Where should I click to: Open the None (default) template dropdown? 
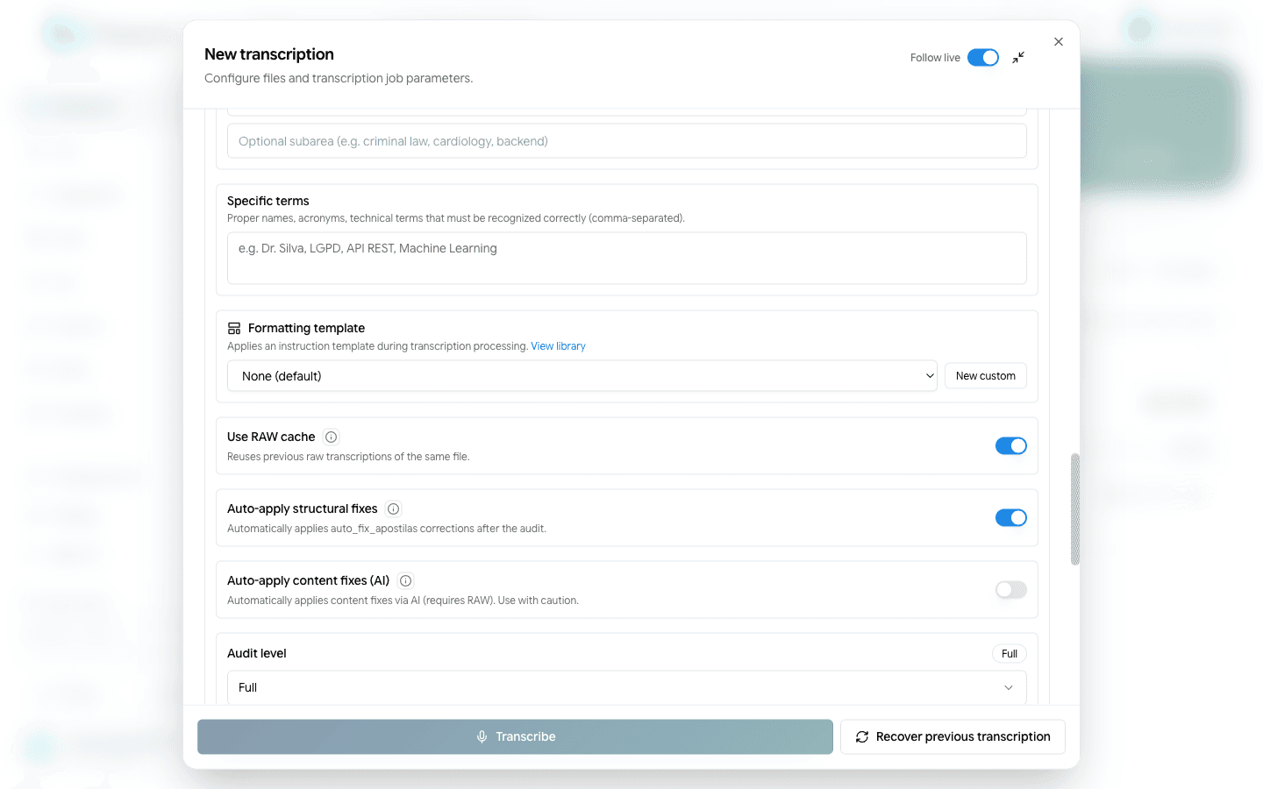click(582, 376)
